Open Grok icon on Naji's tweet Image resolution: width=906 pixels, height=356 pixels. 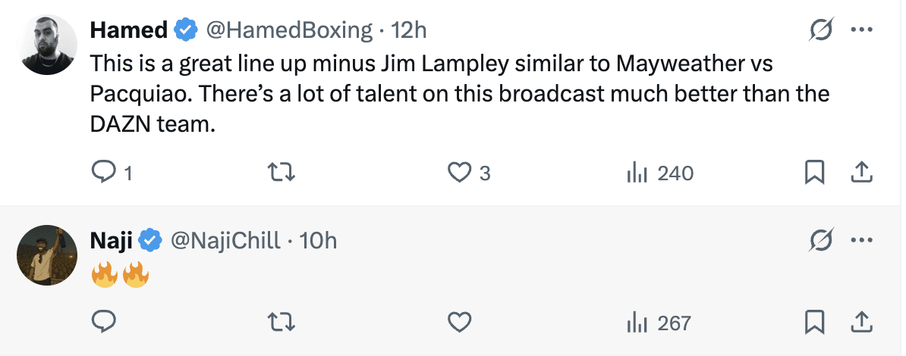(x=821, y=241)
